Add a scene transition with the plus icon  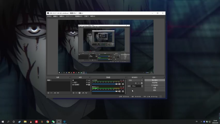(x=136, y=83)
